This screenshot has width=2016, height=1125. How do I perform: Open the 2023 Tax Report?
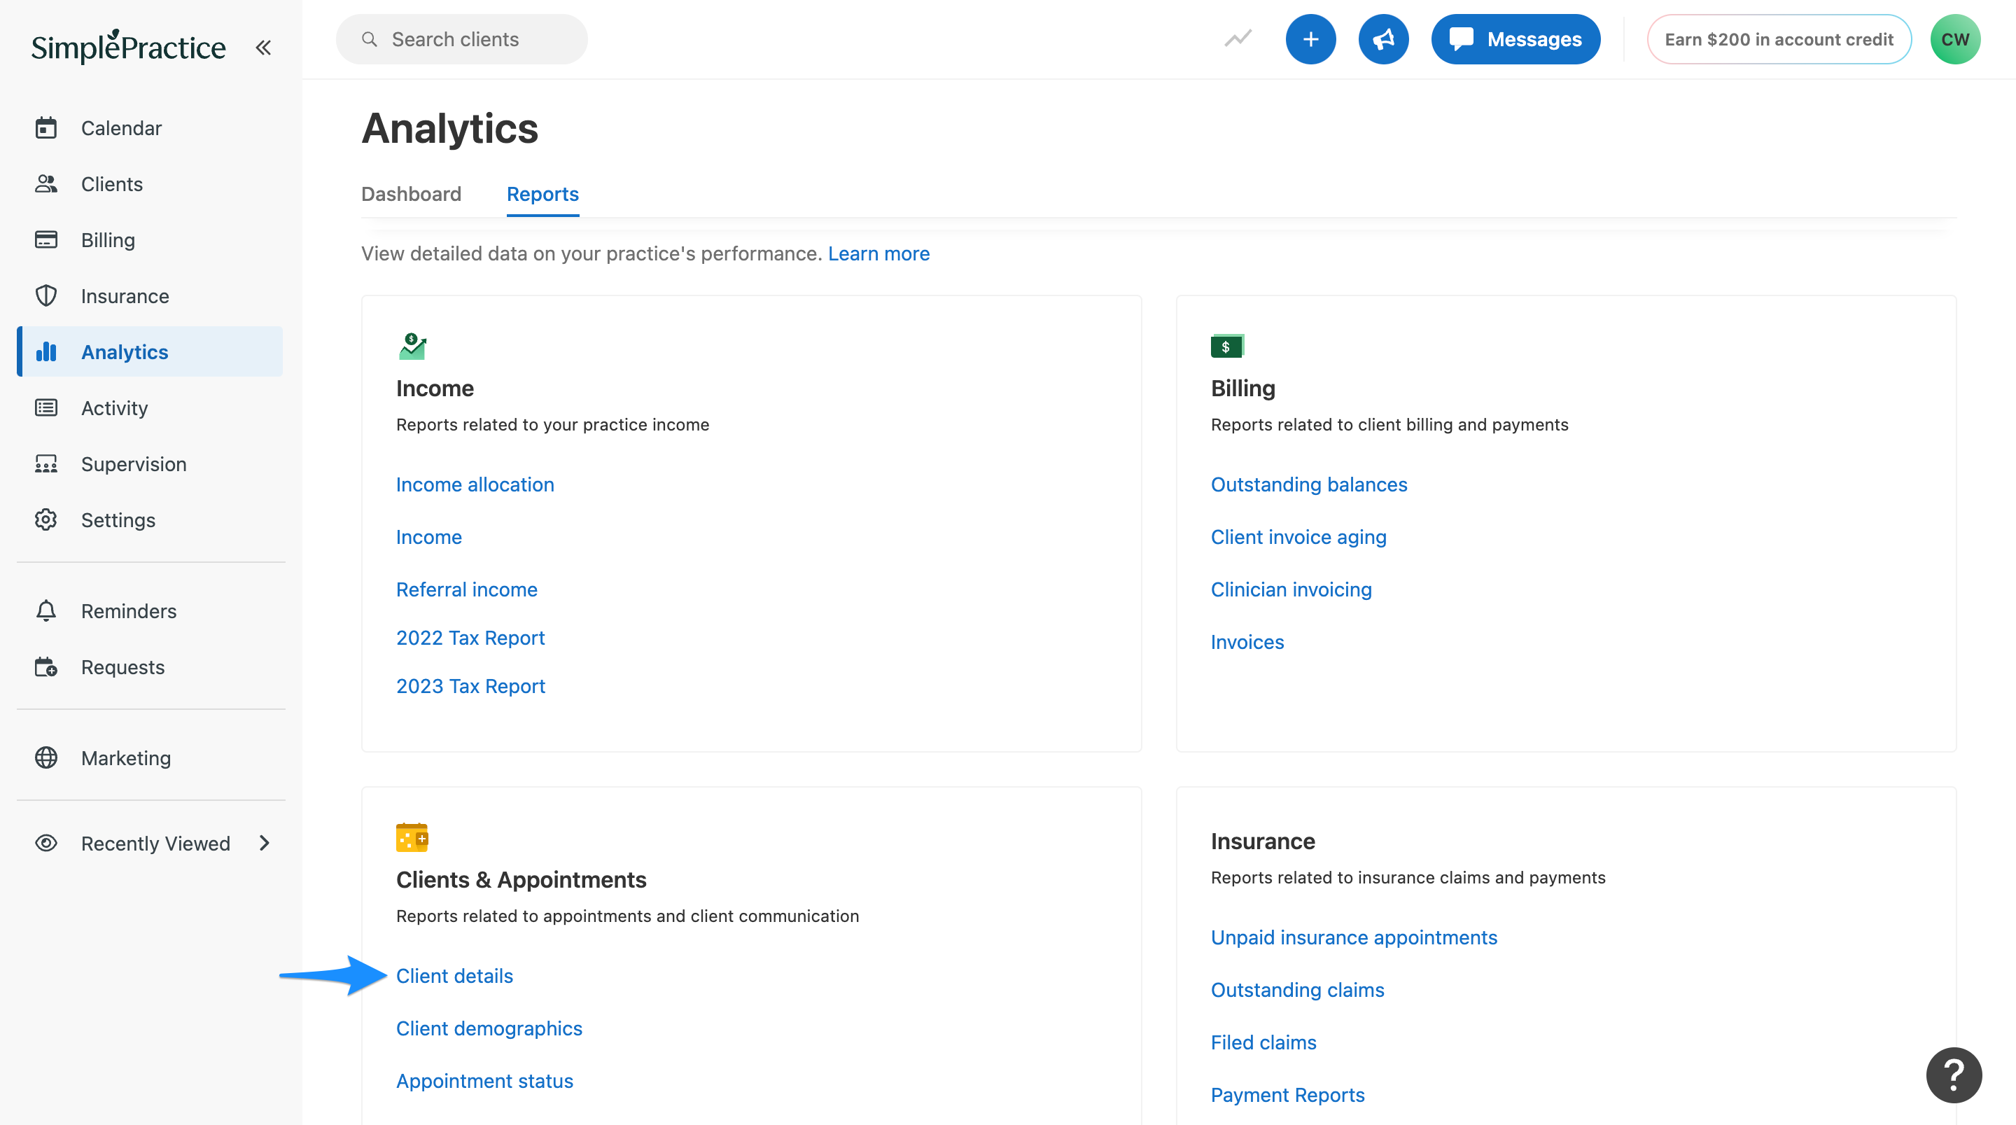470,686
